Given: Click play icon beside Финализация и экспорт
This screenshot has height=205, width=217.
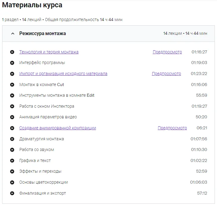Looking at the screenshot, I should (12, 193).
